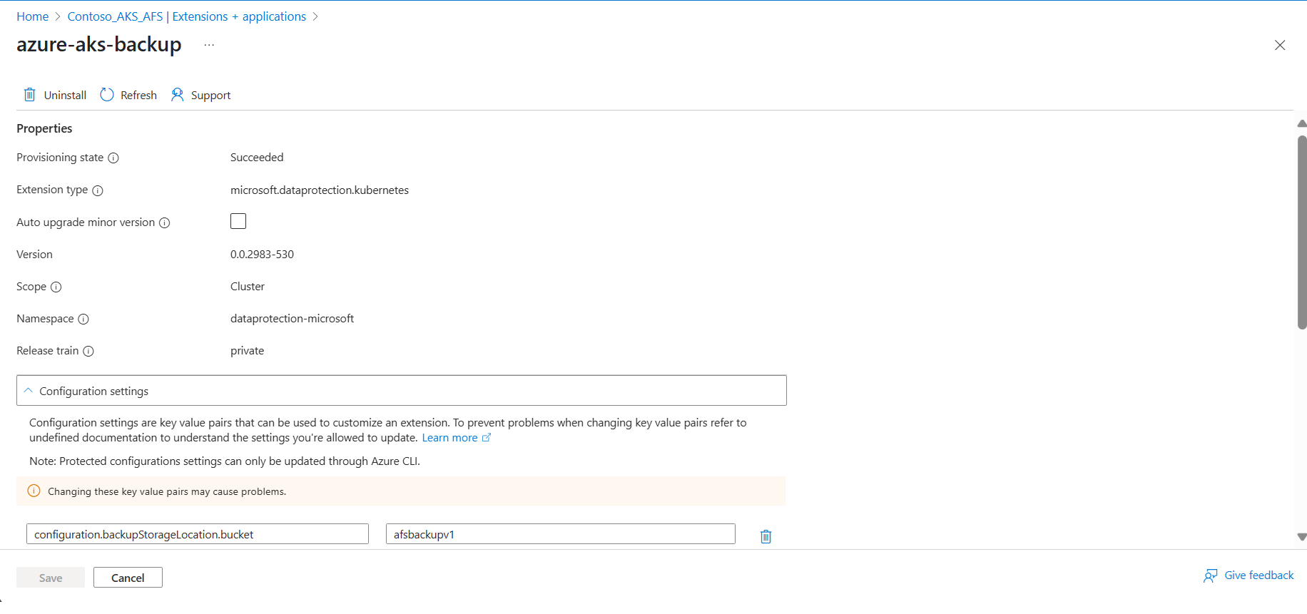Open Contoso_AKS_AFS Extensions + applications breadcrumb

[x=186, y=16]
